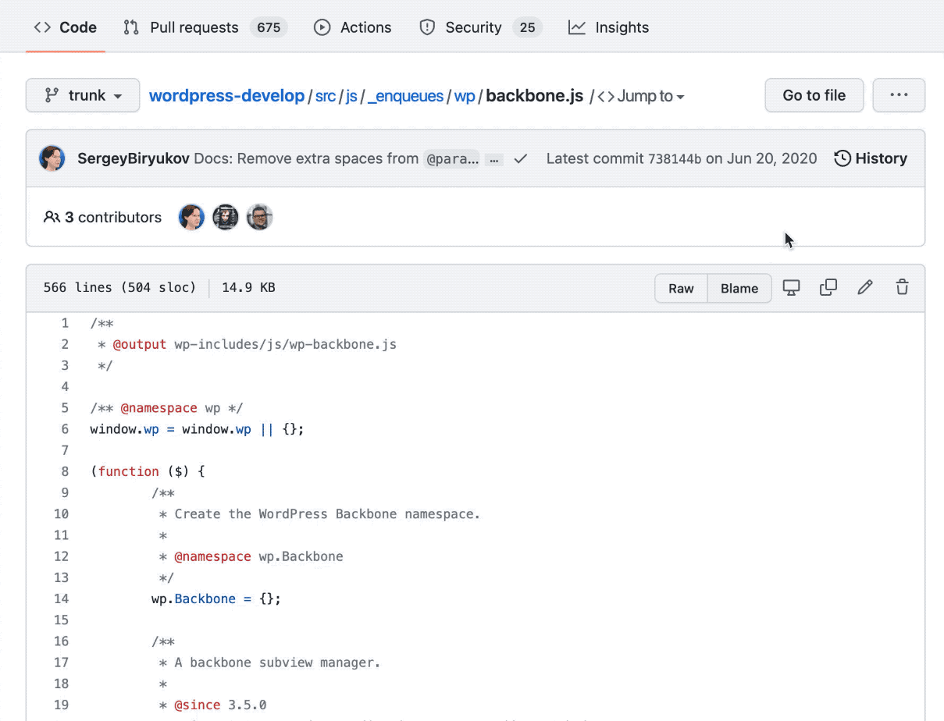Click line number 14

[61, 598]
